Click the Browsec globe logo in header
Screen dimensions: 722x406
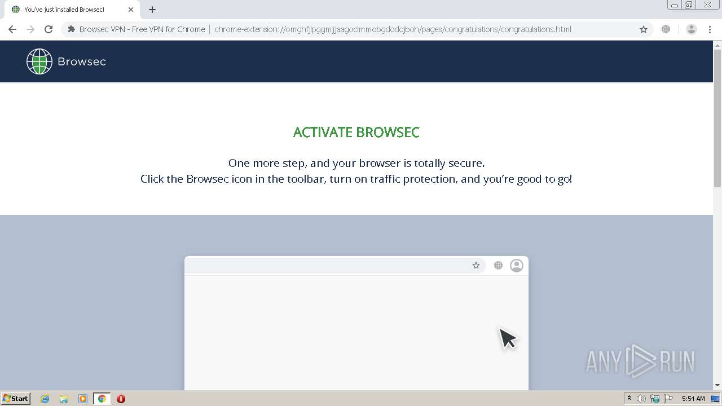click(x=39, y=61)
